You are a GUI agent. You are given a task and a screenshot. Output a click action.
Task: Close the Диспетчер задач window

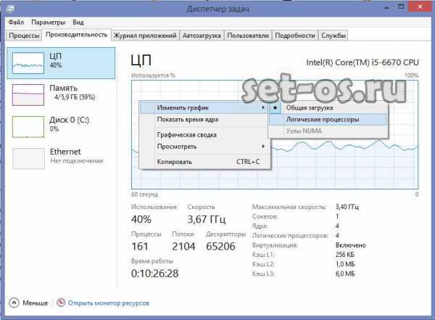(x=420, y=7)
